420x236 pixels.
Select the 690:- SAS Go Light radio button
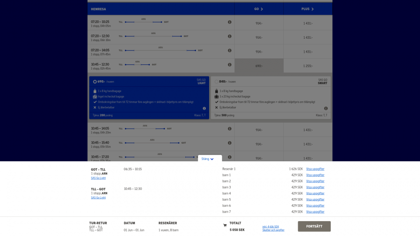(95, 82)
